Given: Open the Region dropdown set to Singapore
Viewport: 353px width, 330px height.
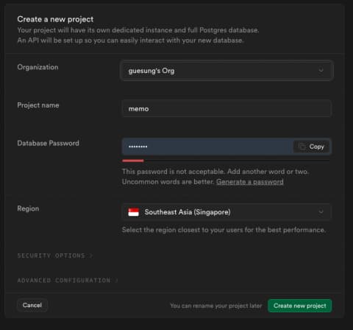Looking at the screenshot, I should point(227,211).
